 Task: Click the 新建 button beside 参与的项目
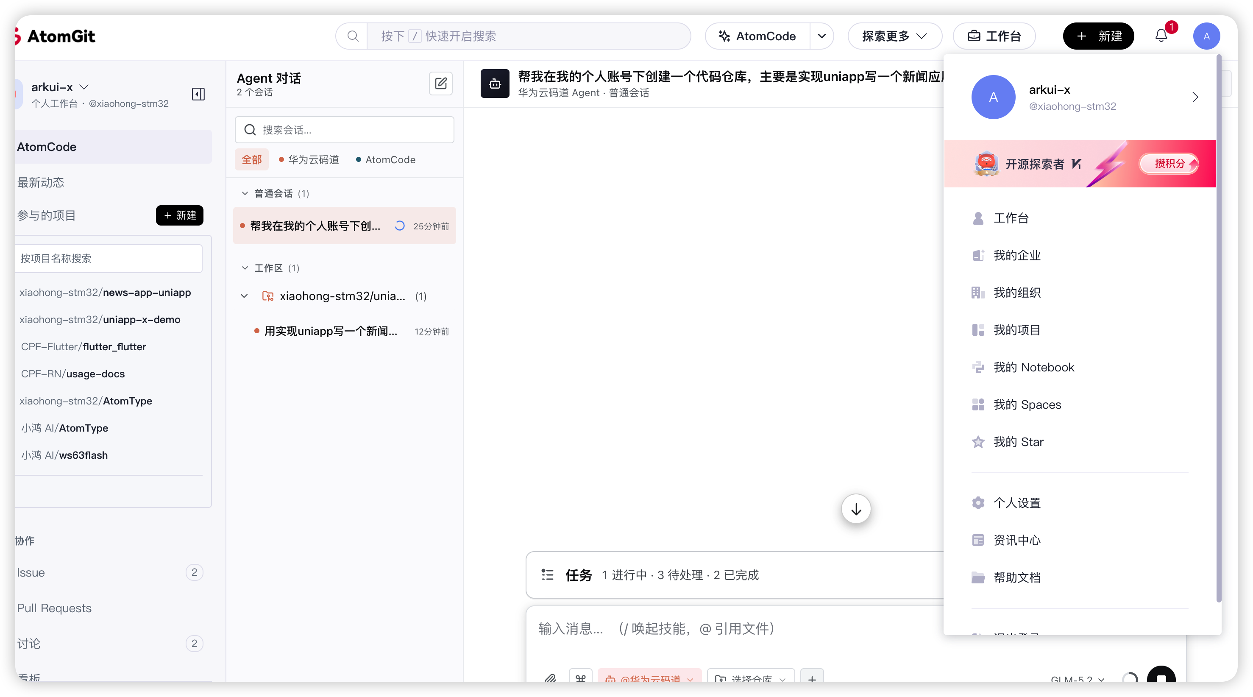(179, 215)
